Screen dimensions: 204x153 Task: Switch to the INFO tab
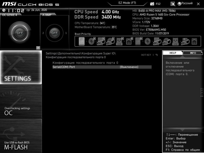(x=193, y=53)
